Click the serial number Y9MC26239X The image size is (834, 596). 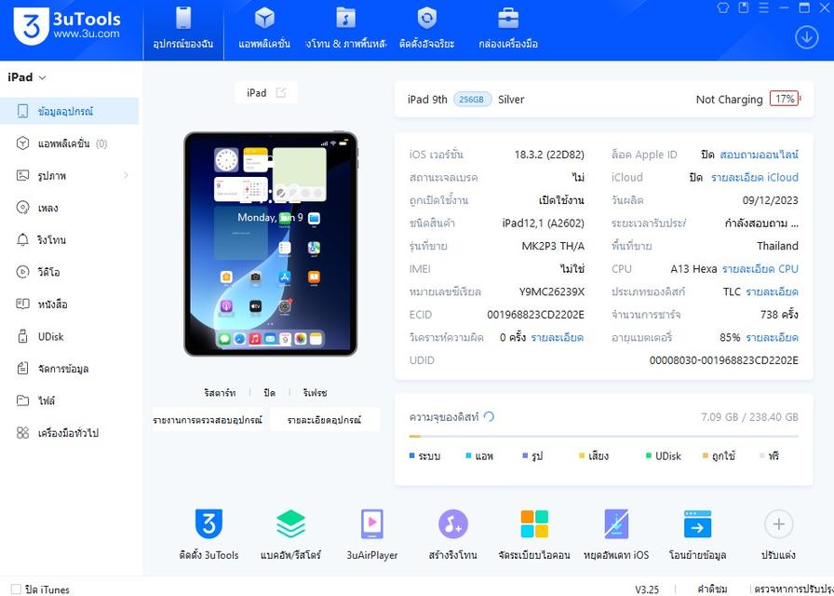(x=552, y=292)
